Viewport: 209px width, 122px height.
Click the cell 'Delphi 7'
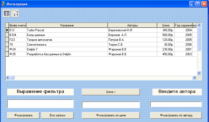click(x=67, y=49)
